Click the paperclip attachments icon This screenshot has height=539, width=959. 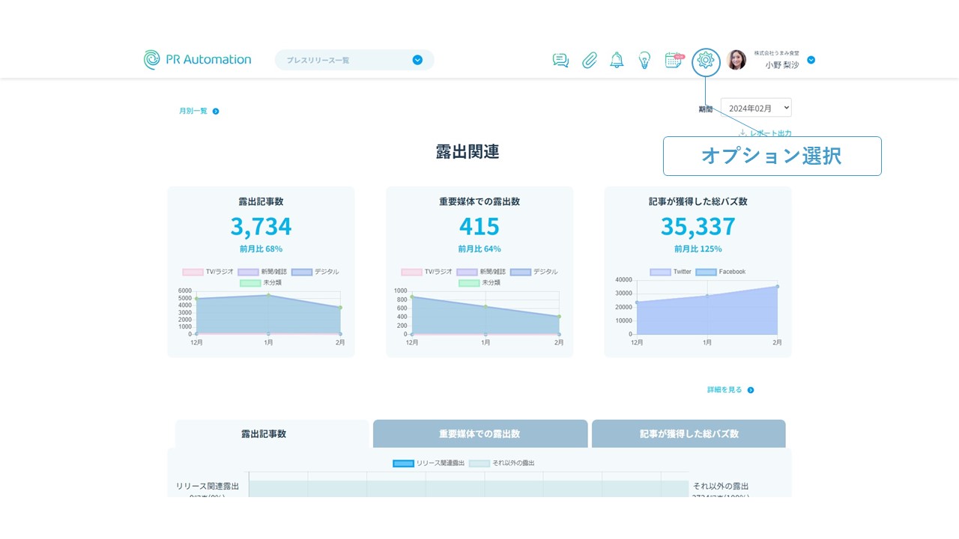590,61
